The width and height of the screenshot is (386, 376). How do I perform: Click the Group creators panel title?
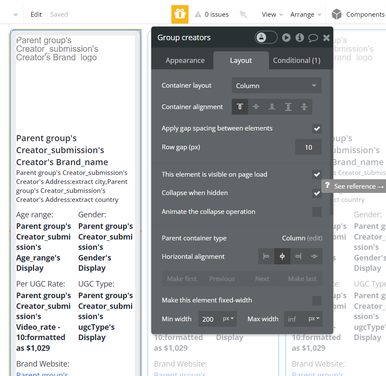point(184,37)
